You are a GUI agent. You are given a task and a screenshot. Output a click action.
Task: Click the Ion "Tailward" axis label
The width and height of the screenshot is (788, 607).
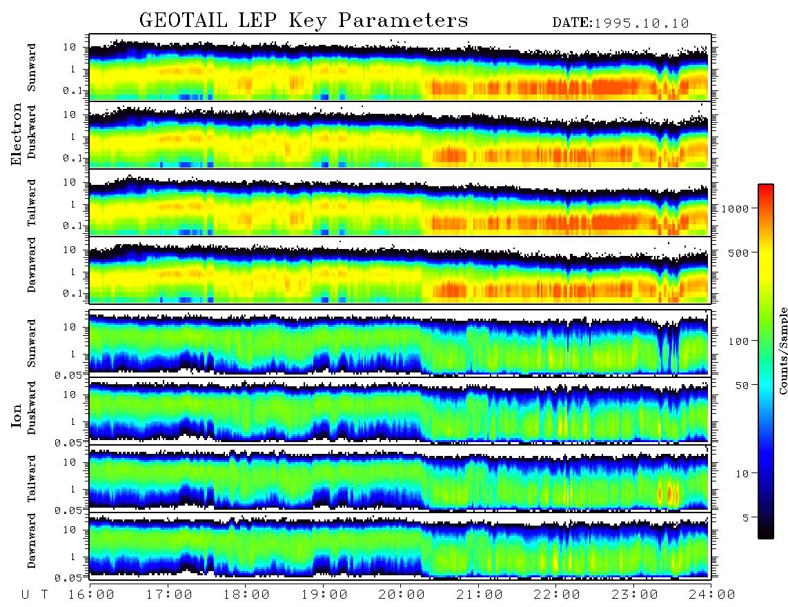pyautogui.click(x=32, y=479)
